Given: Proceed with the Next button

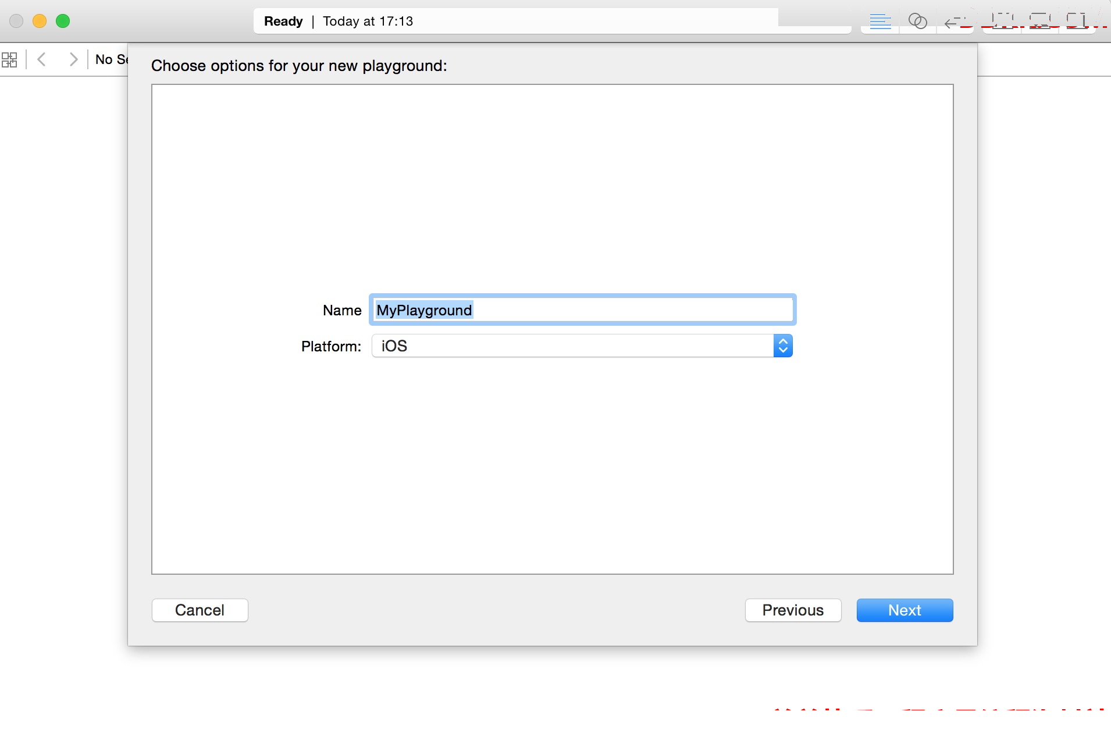Looking at the screenshot, I should click(x=905, y=610).
